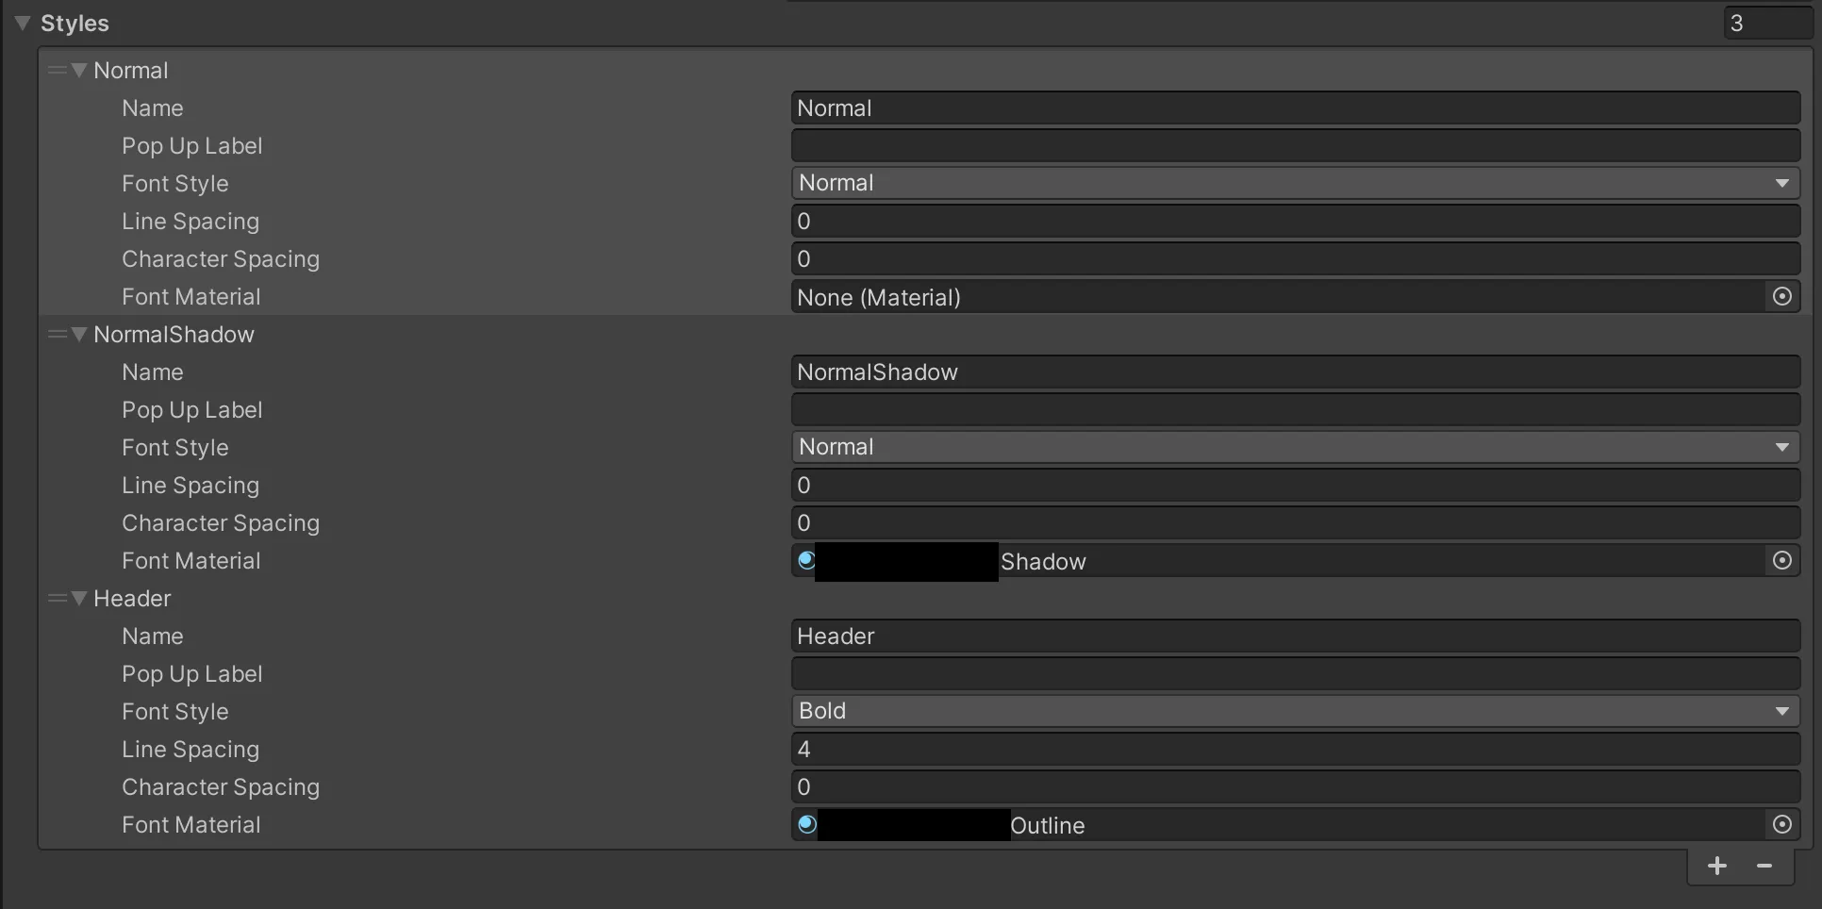
Task: Click the drag handle beside Normal element
Action: tap(57, 71)
